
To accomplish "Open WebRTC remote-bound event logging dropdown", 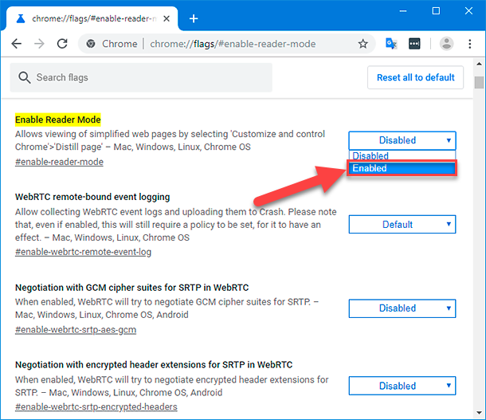I will (x=402, y=225).
